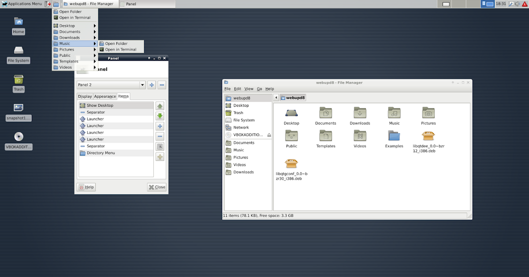Image resolution: width=529 pixels, height=277 pixels.
Task: Click the add new item plus icon beside list
Action: coord(160,126)
